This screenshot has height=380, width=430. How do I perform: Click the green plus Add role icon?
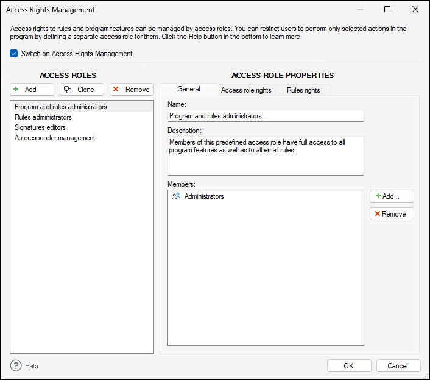[16, 90]
